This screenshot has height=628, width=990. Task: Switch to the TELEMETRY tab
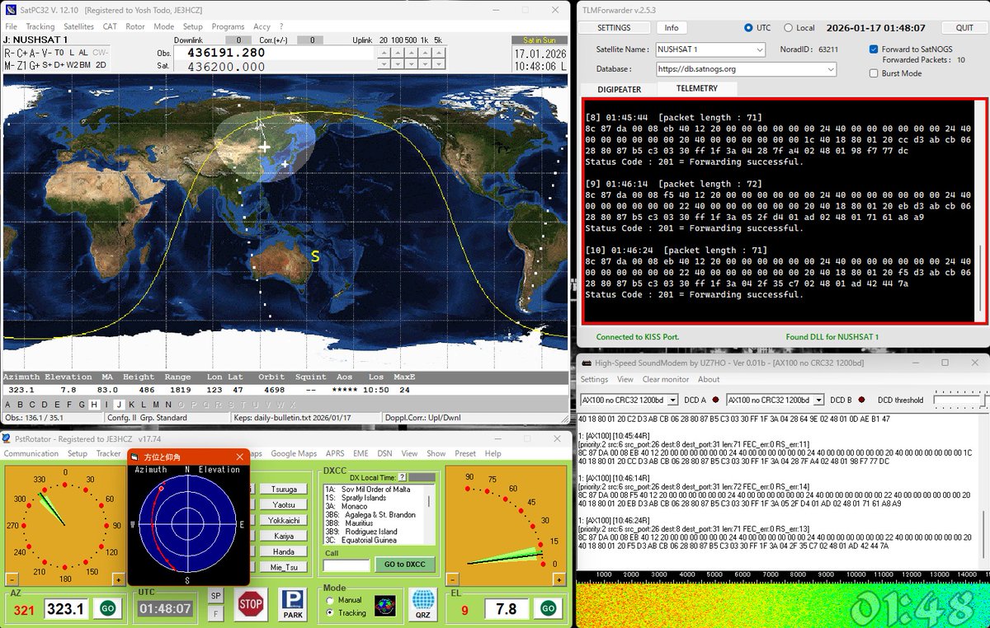697,88
